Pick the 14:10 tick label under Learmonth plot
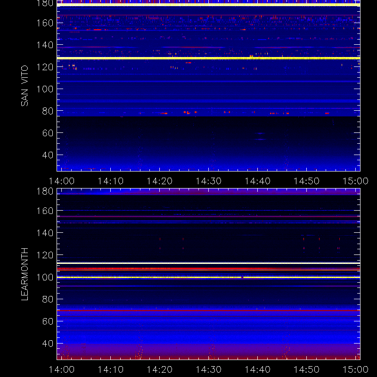Viewport: 377px width, 377px height. point(111,369)
